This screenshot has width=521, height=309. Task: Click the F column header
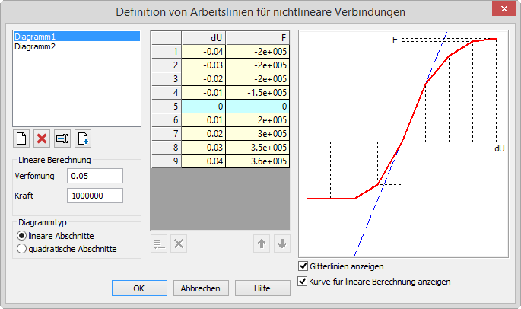[x=258, y=38]
